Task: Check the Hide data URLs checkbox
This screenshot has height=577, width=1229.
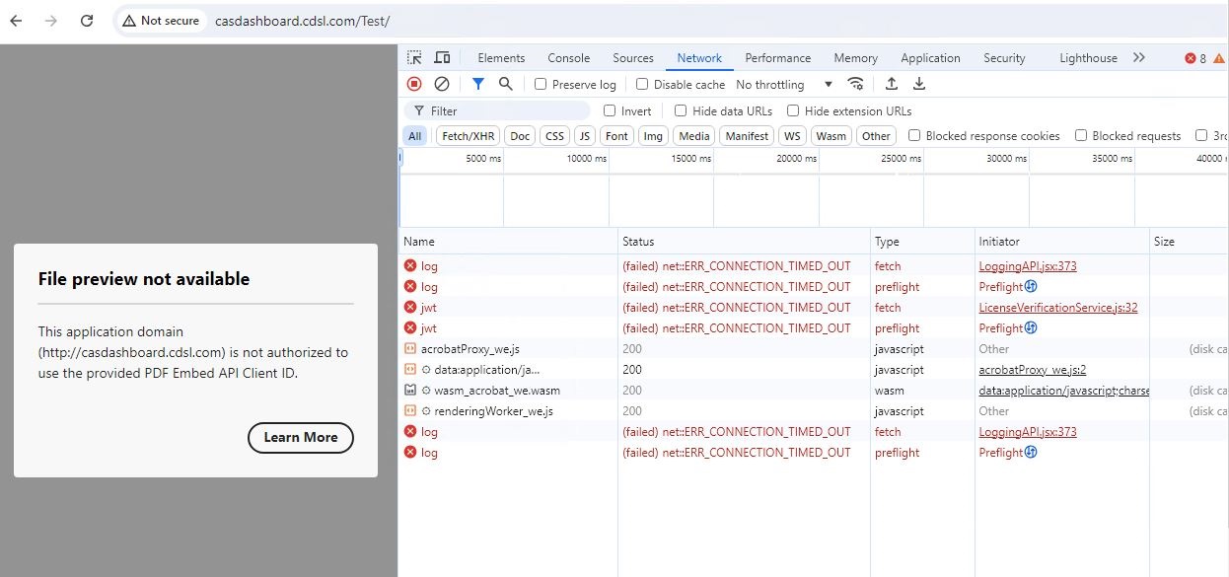Action: [680, 110]
